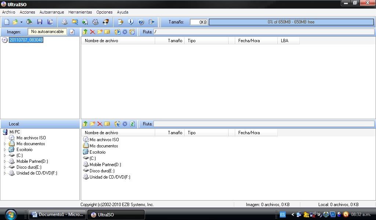Click Extract icon in image pane toolbar
The width and height of the screenshot is (376, 220).
click(117, 32)
